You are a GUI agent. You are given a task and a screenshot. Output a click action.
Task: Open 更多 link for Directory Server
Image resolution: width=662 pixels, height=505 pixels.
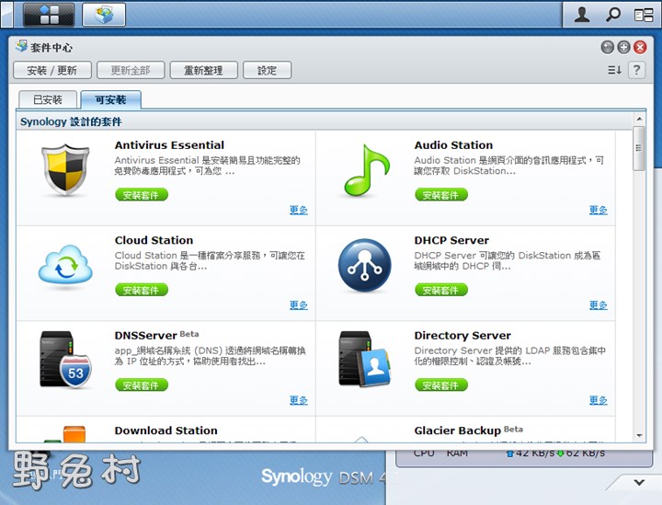click(599, 400)
